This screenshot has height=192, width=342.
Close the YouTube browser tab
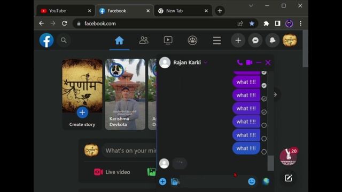click(89, 11)
